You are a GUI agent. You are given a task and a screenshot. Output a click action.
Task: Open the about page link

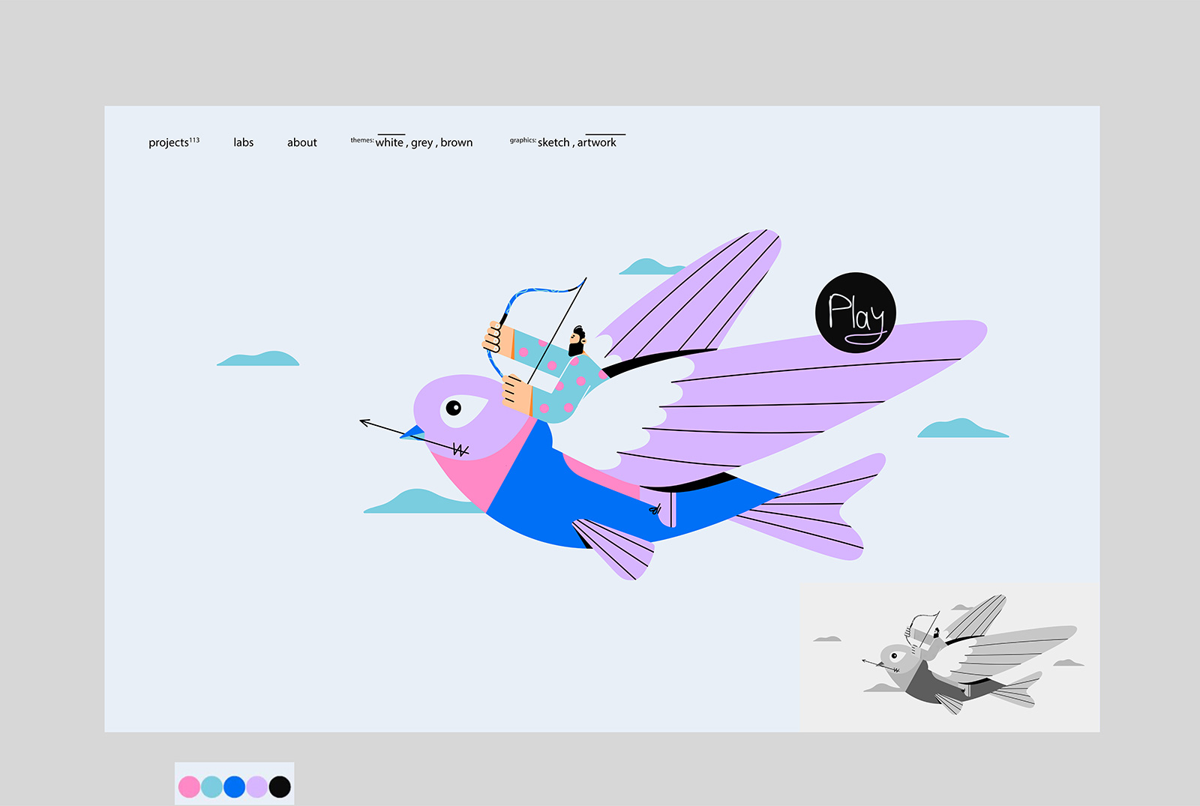tap(301, 142)
